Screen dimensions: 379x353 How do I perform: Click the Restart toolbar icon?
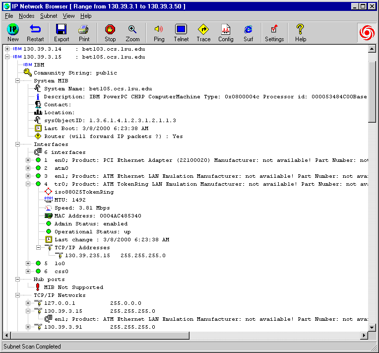tap(35, 33)
